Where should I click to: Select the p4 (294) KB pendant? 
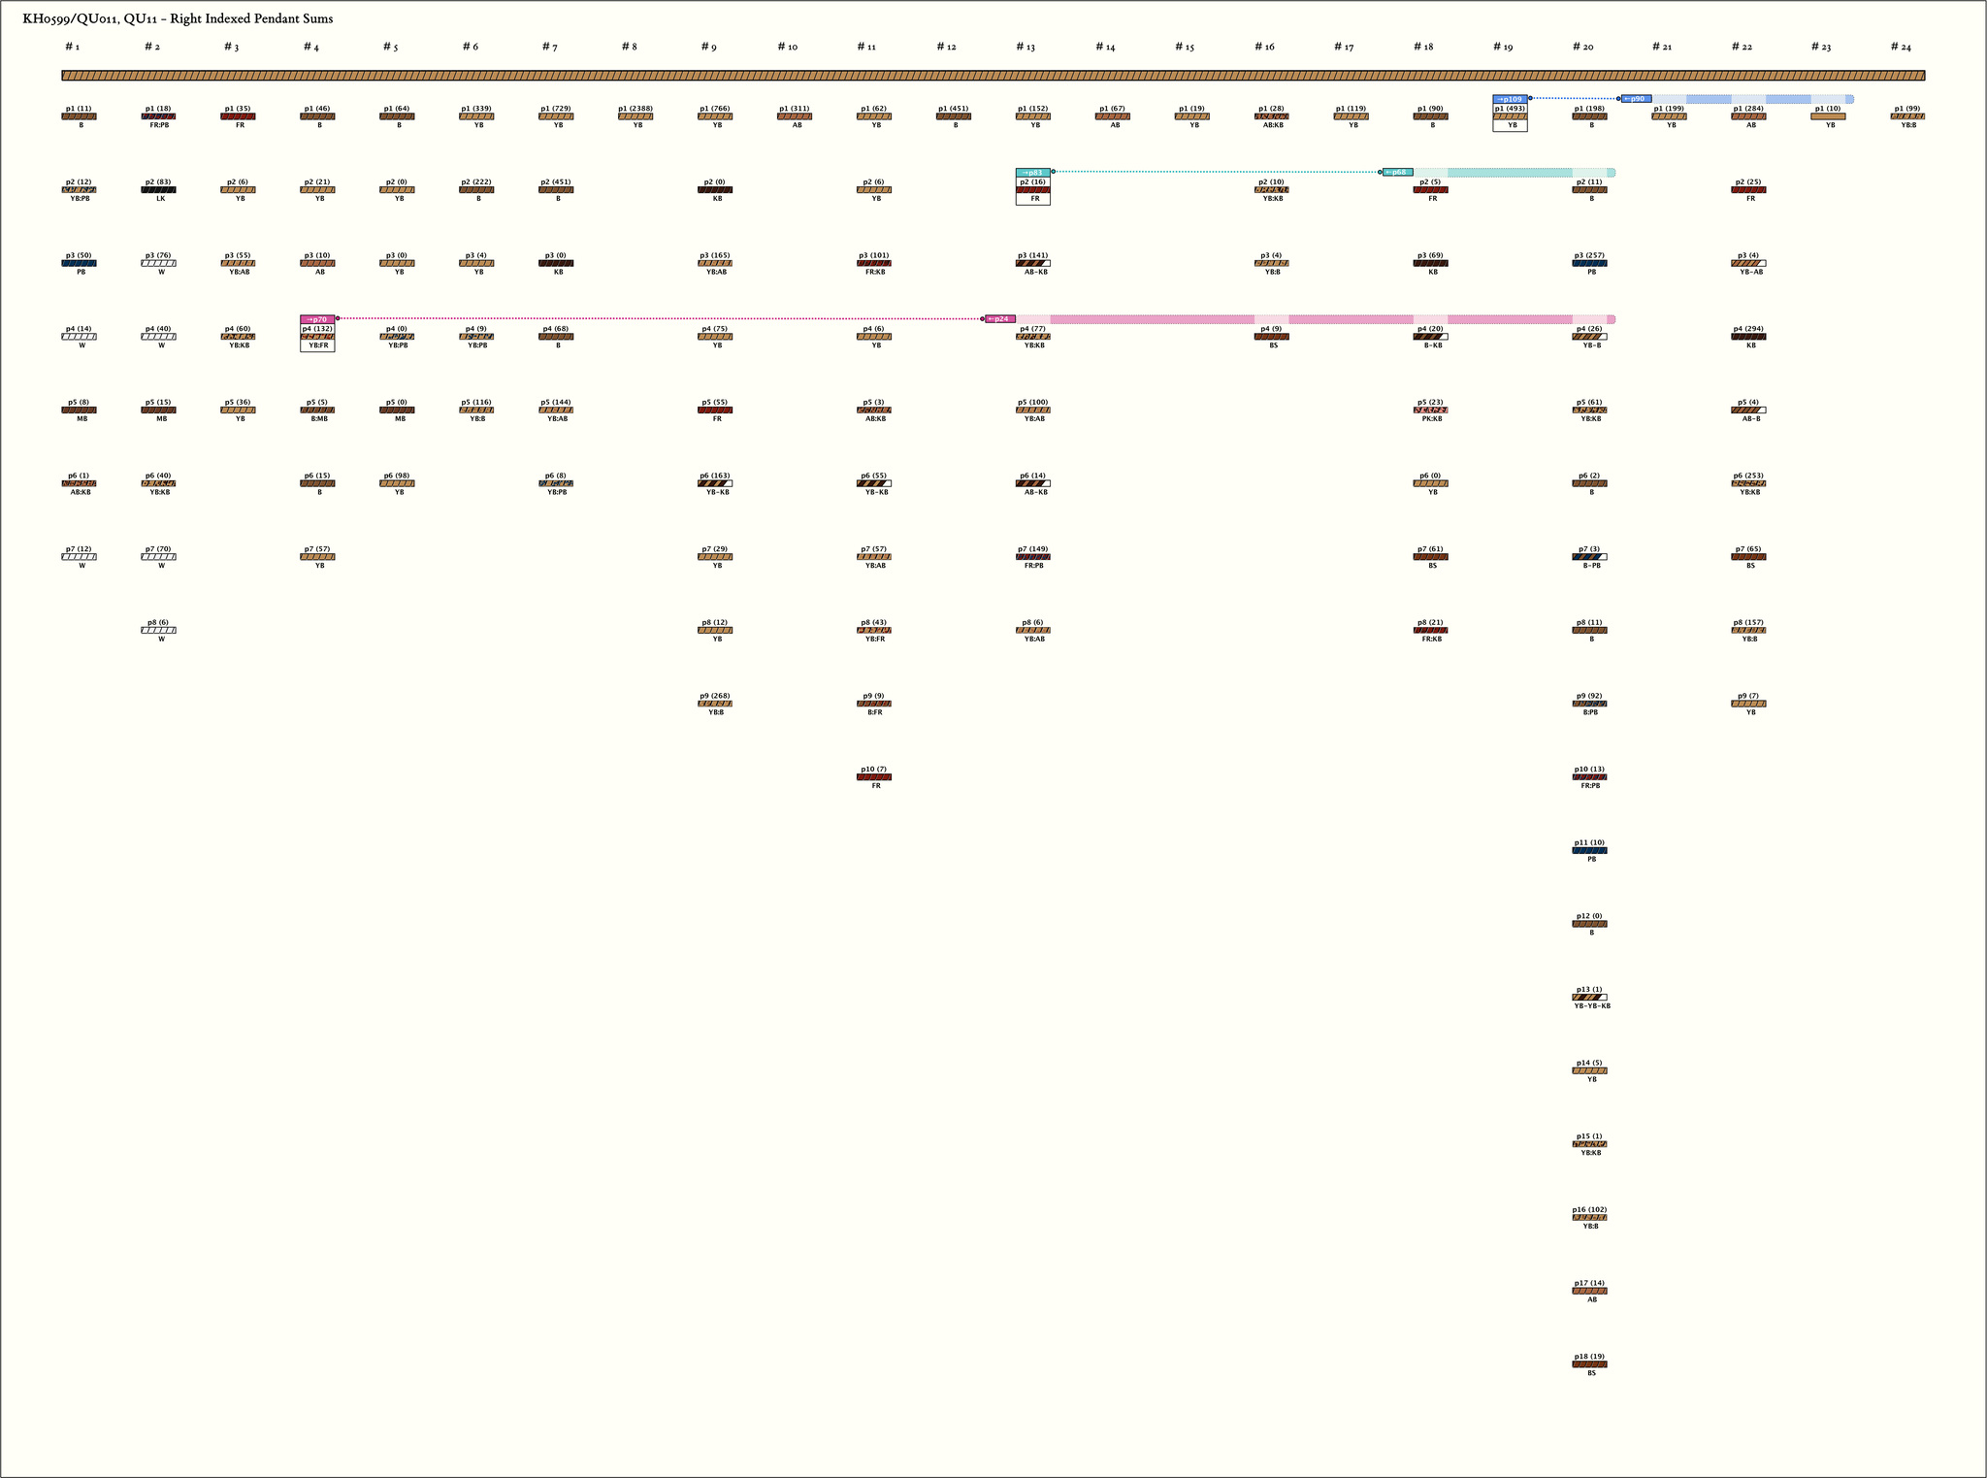pyautogui.click(x=1748, y=337)
